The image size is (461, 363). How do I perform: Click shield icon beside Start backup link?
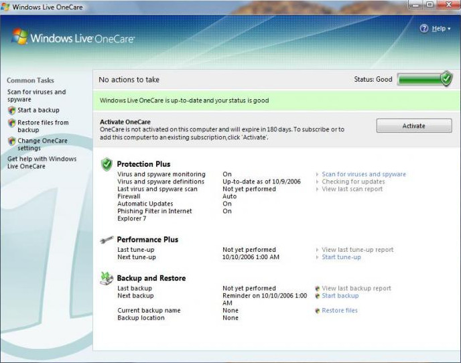click(x=317, y=296)
